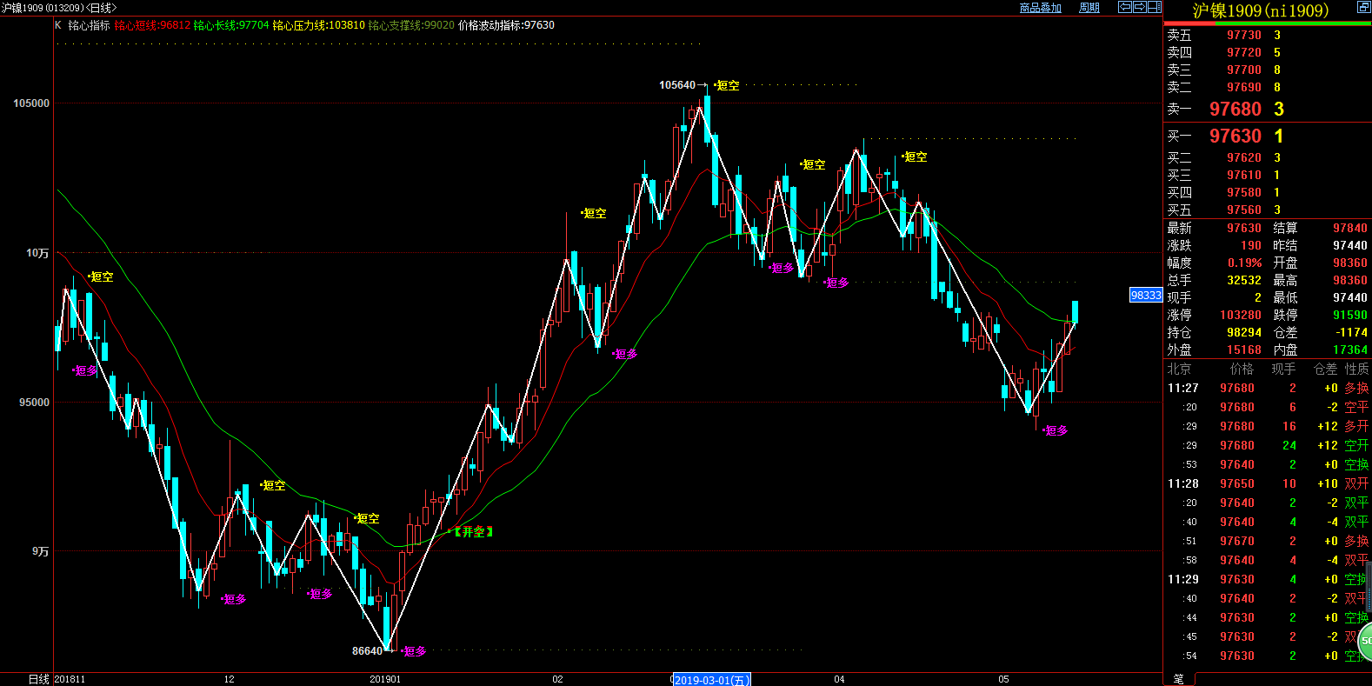Select the :53 trade row at 97640
1372x686 pixels.
click(1268, 464)
